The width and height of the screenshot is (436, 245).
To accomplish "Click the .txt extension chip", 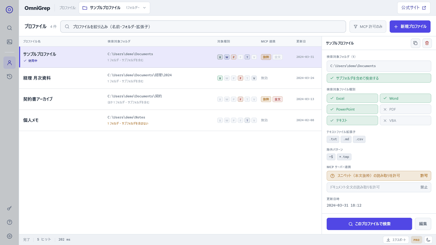I will (333, 139).
